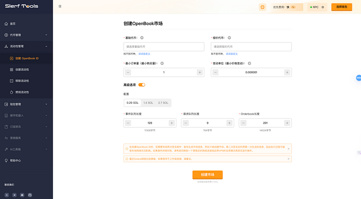
Task: Toggle the 高级选项 switch off
Action: coord(142,85)
